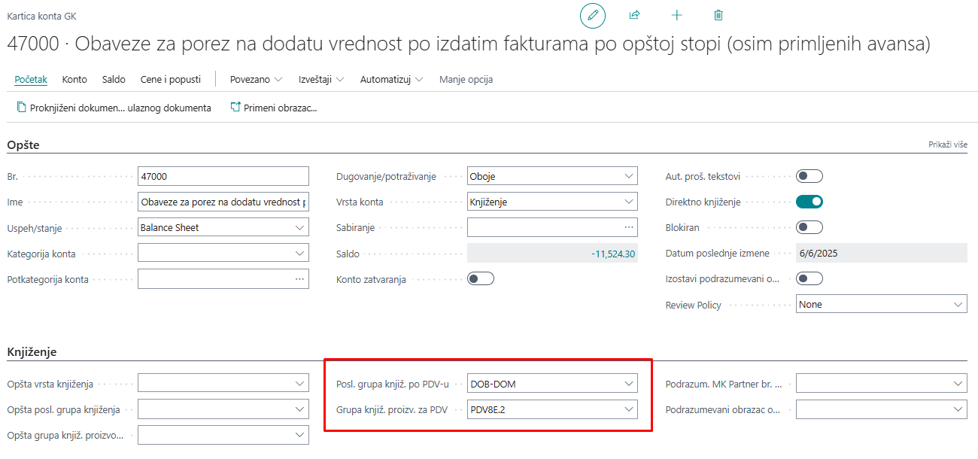This screenshot has width=978, height=459.
Task: Open the share options icon
Action: click(x=634, y=15)
